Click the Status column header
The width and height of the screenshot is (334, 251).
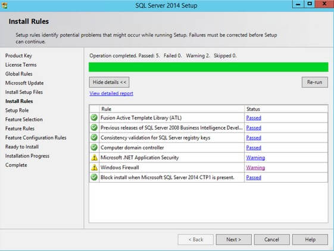[286, 109]
